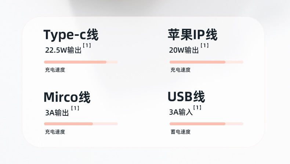Click 充电速度 label under Mirco线 bar
The width and height of the screenshot is (290, 164).
click(x=55, y=132)
